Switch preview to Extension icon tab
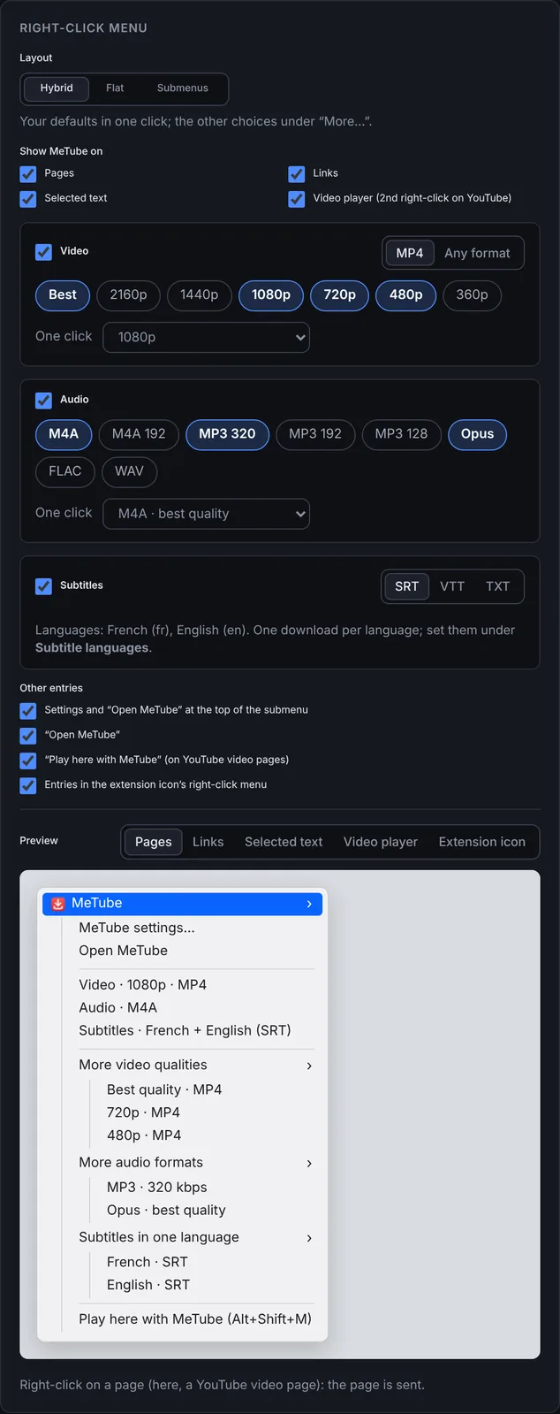560x1414 pixels. coord(482,843)
